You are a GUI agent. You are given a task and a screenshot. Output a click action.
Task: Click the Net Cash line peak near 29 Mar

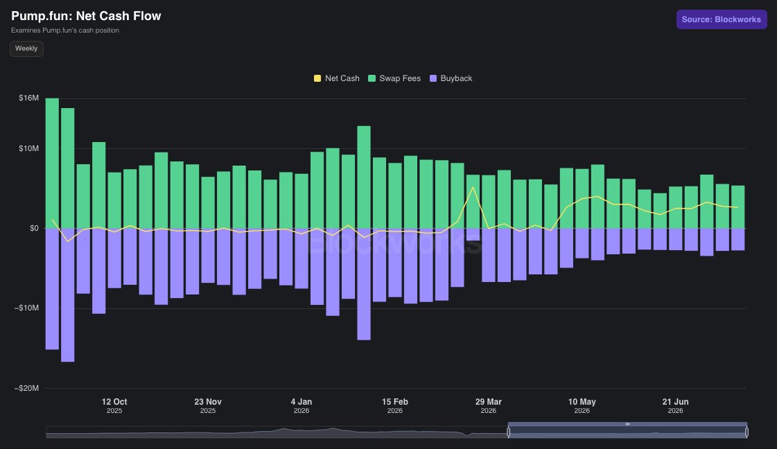tap(473, 187)
